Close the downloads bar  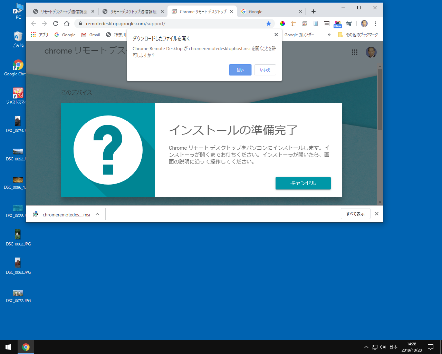(x=377, y=214)
